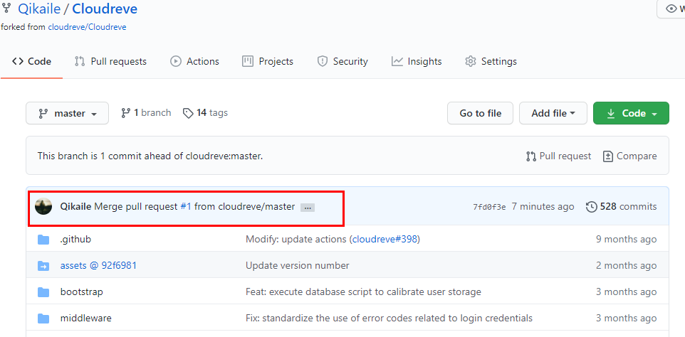Click the tag icon beside 14 tags

pyautogui.click(x=188, y=113)
